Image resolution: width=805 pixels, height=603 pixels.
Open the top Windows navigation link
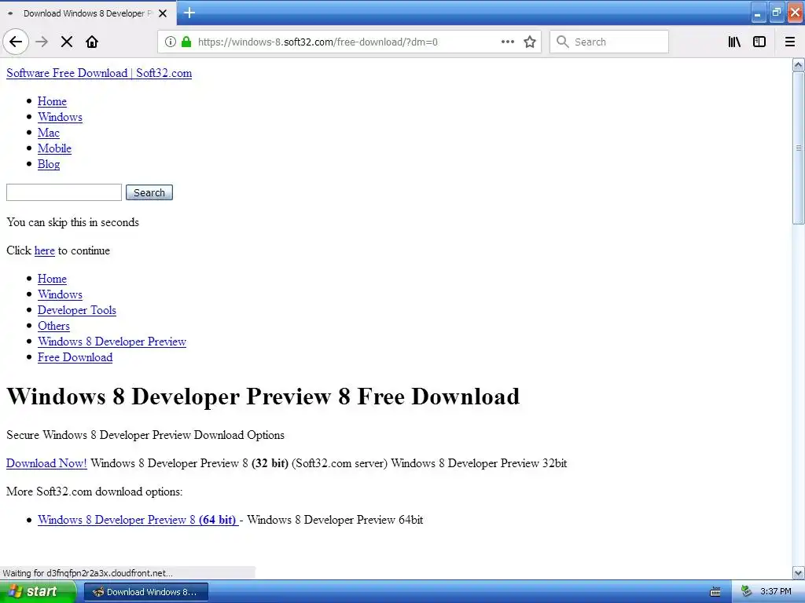pos(60,117)
